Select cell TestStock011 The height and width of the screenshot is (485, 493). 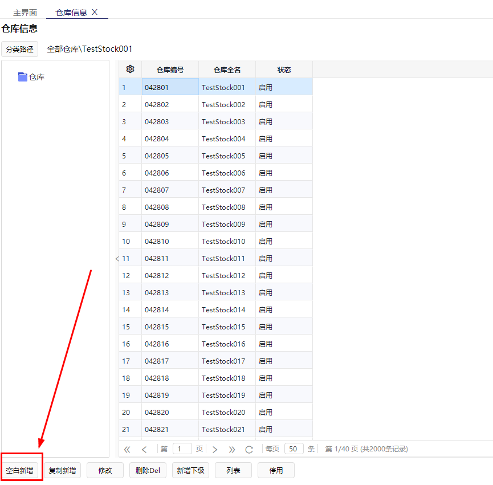[227, 258]
